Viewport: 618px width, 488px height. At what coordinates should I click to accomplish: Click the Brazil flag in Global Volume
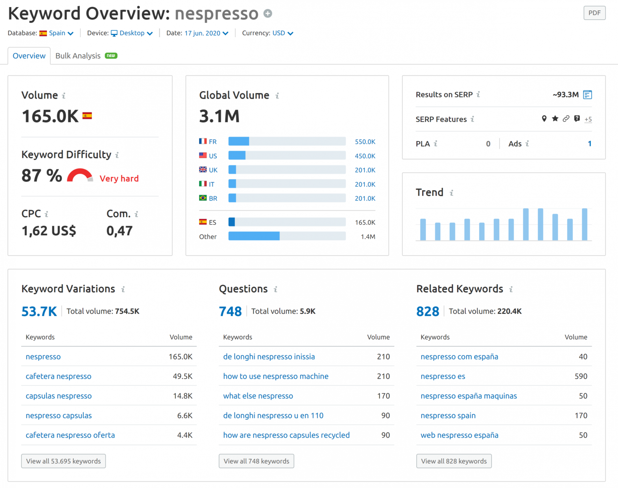coord(203,198)
